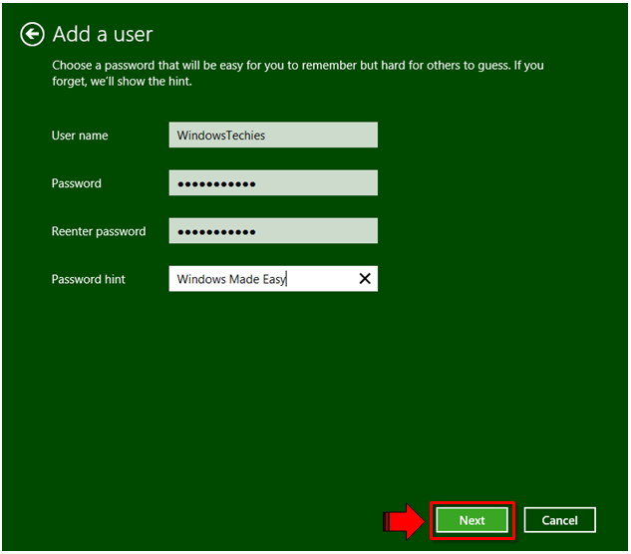Click the "User name" label
Viewport: 631px width, 554px height.
point(80,136)
